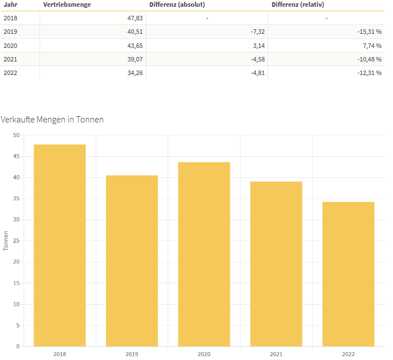
Task: Click the absolute difference -4,81
Action: point(258,73)
